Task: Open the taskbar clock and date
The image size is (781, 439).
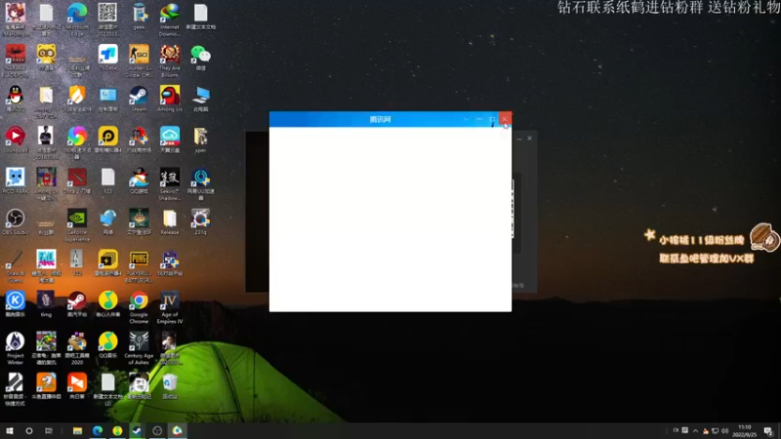Action: pos(744,431)
